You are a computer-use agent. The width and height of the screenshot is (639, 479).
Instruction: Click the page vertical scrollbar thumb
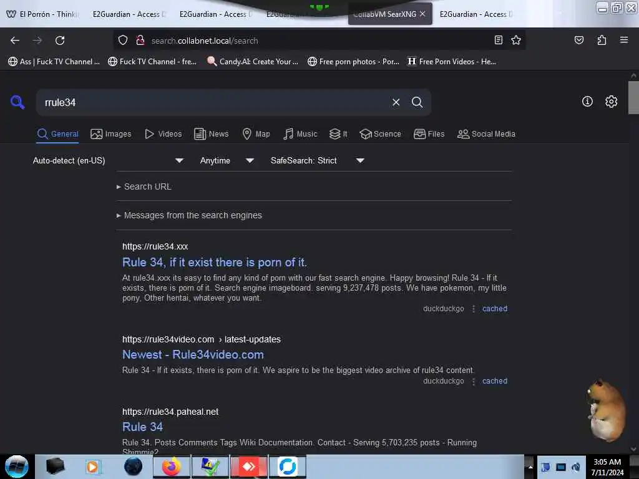pos(633,97)
